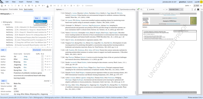This screenshot has height=99, width=203.
Task: Click the Jang surname link in reference 25
Action: click(x=69, y=85)
